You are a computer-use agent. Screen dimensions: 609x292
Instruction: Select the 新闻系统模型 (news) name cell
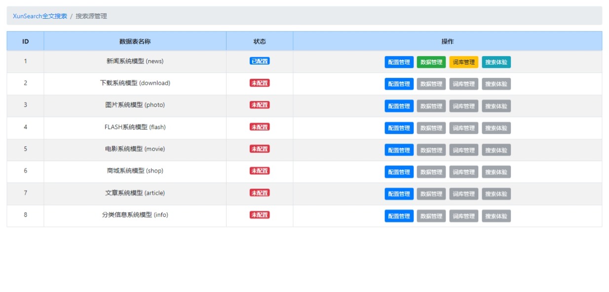tap(135, 61)
